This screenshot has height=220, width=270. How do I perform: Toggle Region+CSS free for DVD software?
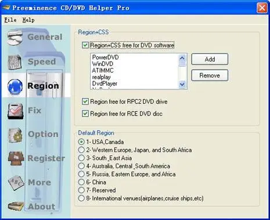coord(85,45)
